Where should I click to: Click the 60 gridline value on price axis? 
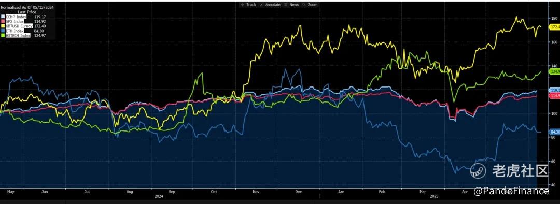(554, 161)
